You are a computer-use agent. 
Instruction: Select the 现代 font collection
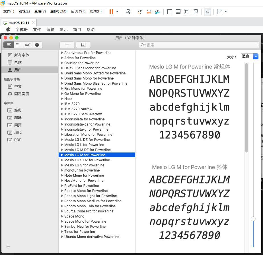[x=30, y=132]
